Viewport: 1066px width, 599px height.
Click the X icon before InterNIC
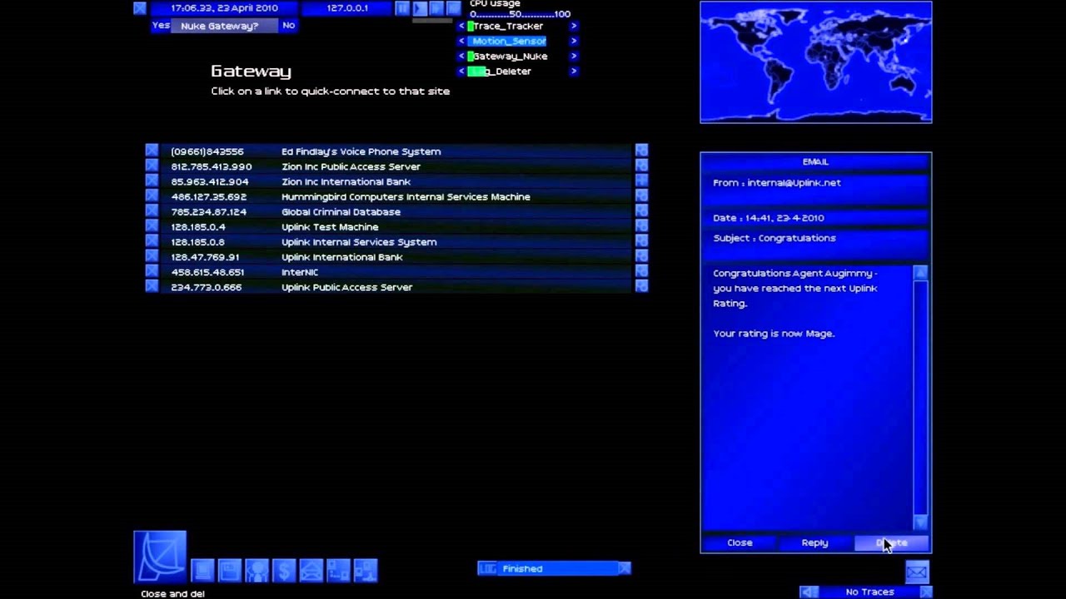pyautogui.click(x=152, y=271)
